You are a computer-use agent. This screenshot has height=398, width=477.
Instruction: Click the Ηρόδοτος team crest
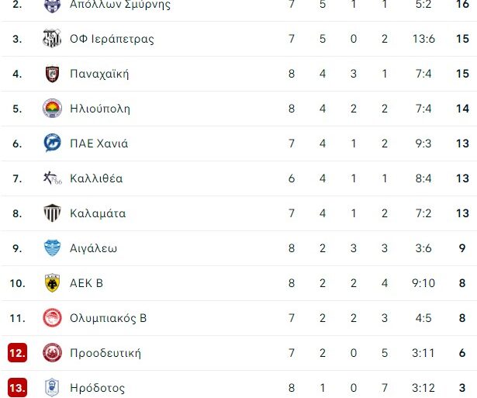(x=52, y=388)
